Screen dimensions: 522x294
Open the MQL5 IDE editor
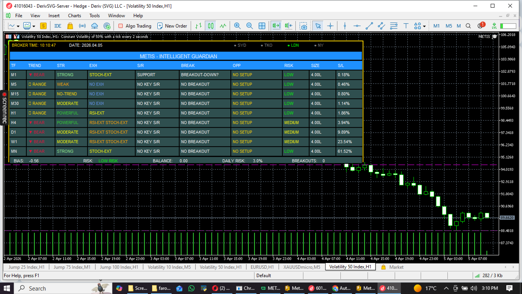58,26
